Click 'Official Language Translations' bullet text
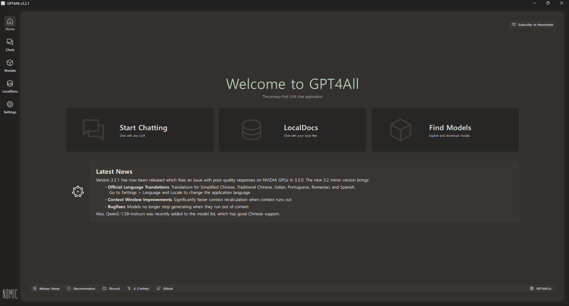 (138, 187)
